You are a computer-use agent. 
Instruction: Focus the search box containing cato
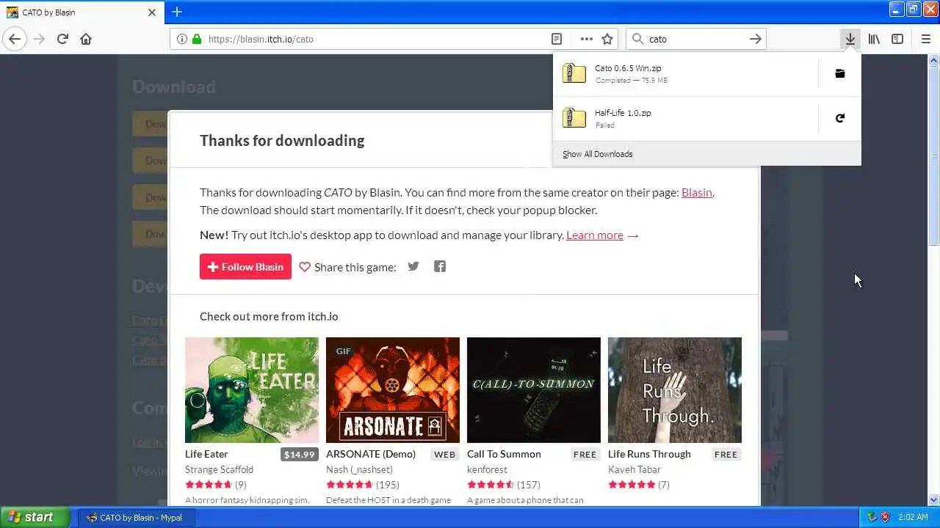695,39
